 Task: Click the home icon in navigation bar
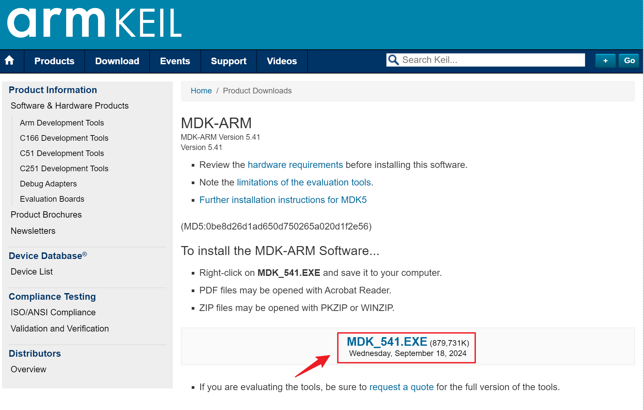(x=10, y=61)
